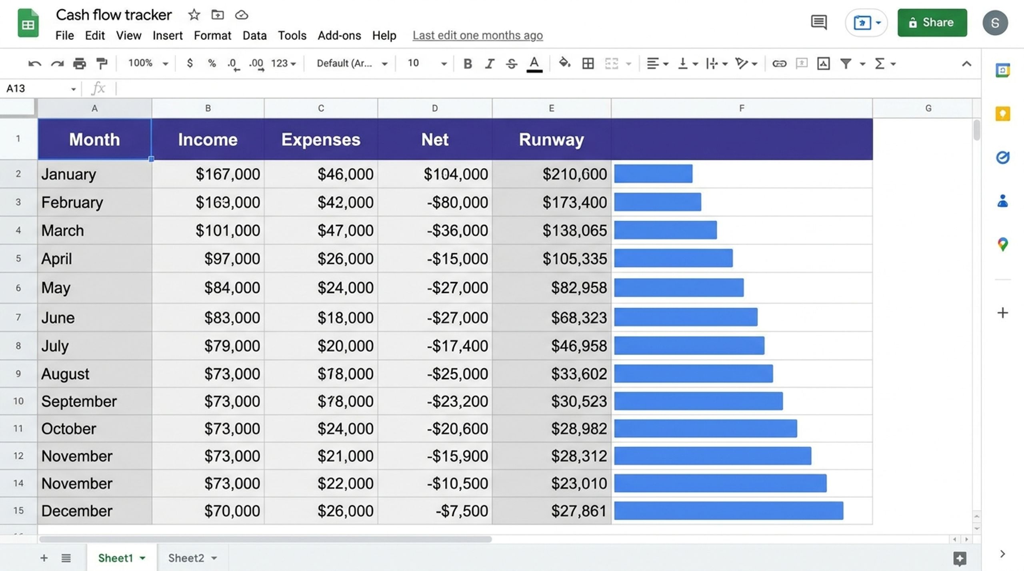Click the Print icon
This screenshot has height=571, width=1024.
pyautogui.click(x=80, y=64)
